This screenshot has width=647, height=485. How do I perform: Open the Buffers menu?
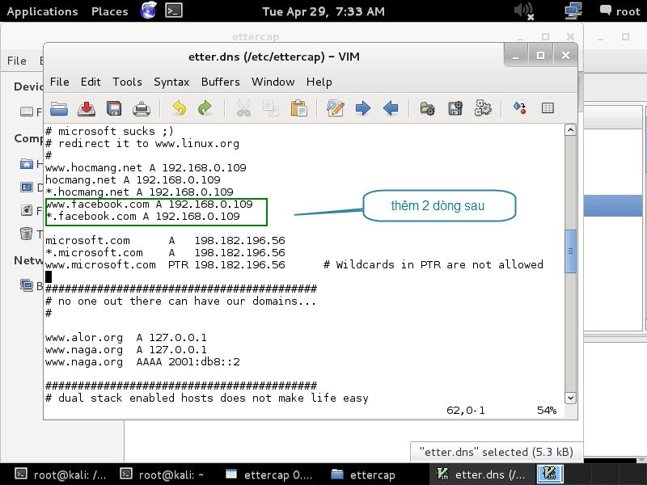[220, 82]
